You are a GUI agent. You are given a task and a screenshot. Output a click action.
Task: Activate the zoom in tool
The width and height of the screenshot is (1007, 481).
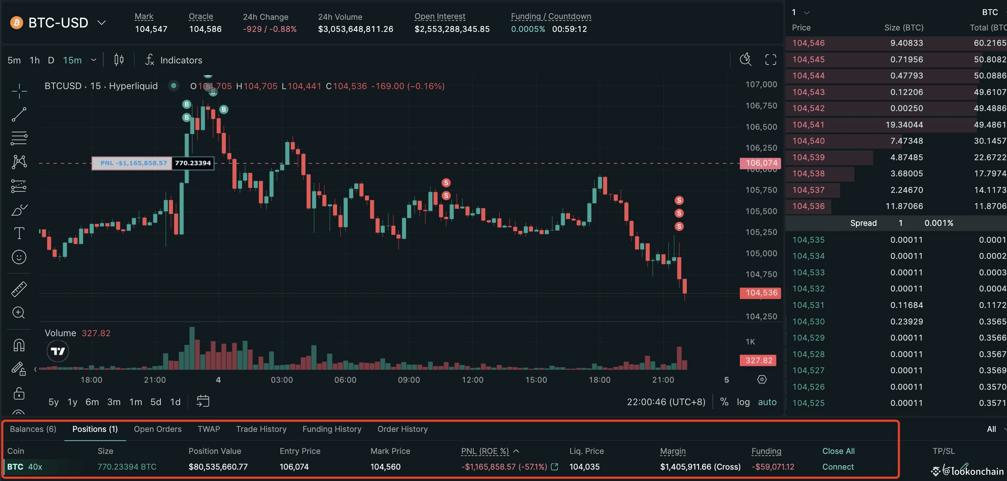(19, 313)
